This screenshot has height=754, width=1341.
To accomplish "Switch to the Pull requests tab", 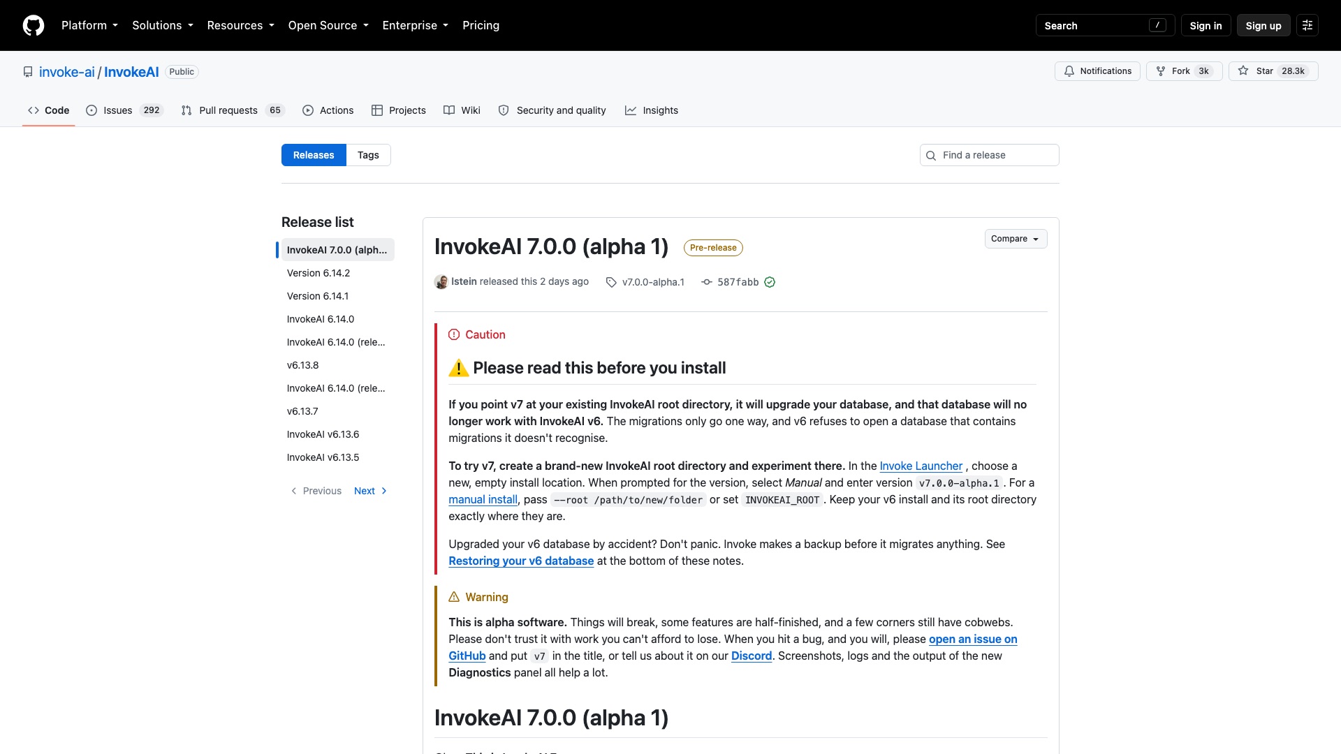I will pyautogui.click(x=233, y=110).
